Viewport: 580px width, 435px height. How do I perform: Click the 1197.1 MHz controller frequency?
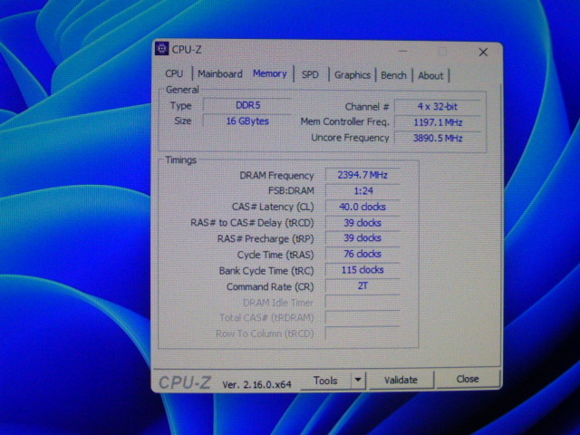[x=438, y=122]
